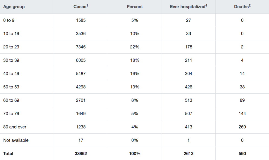
Task: Open footnote 4 superscript beside Ever hospitalized
Action: click(x=206, y=5)
